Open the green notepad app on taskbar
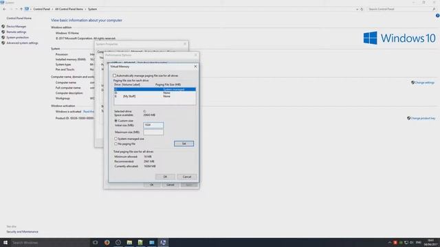440x247 pixels. pyautogui.click(x=140, y=242)
